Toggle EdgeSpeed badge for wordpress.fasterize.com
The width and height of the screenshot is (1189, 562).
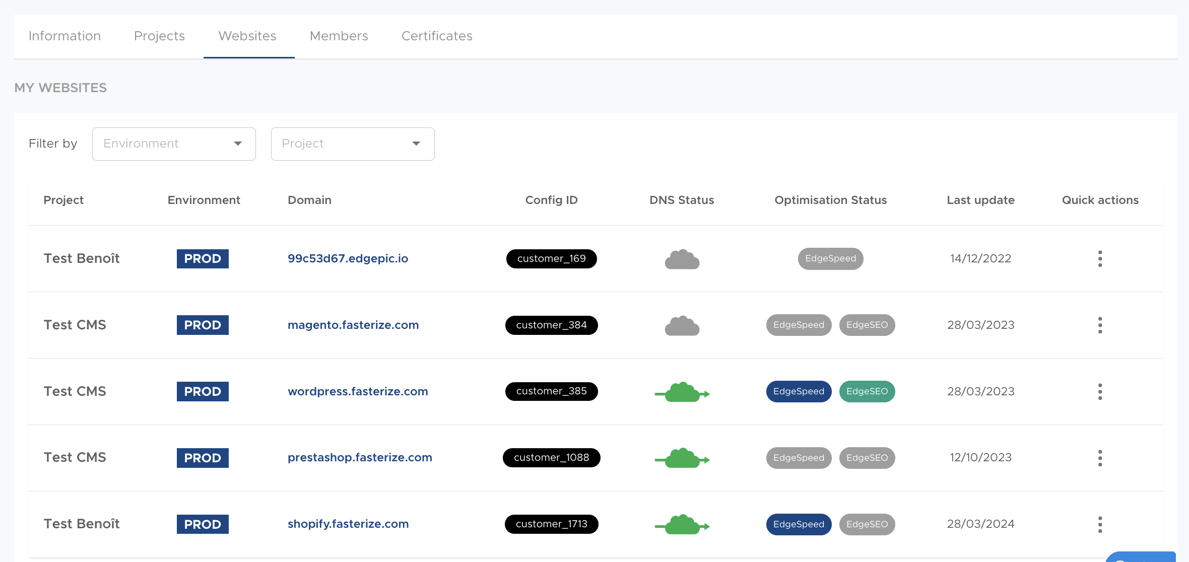click(x=799, y=391)
